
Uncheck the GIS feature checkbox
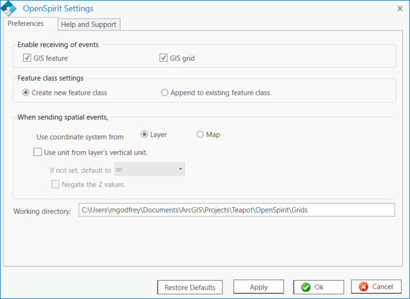27,58
